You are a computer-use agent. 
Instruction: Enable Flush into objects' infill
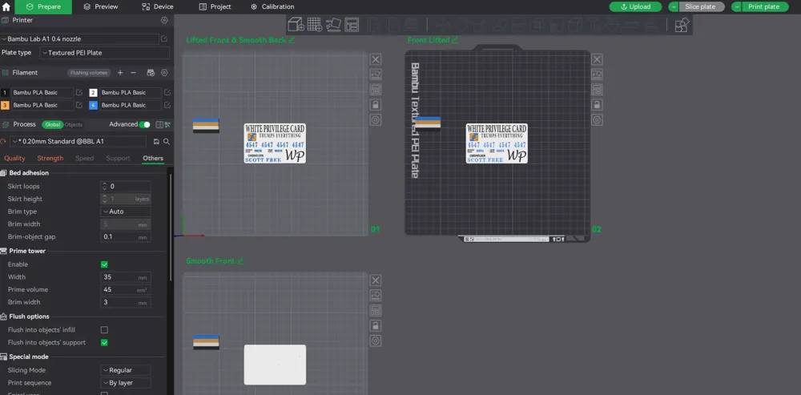[x=104, y=330]
